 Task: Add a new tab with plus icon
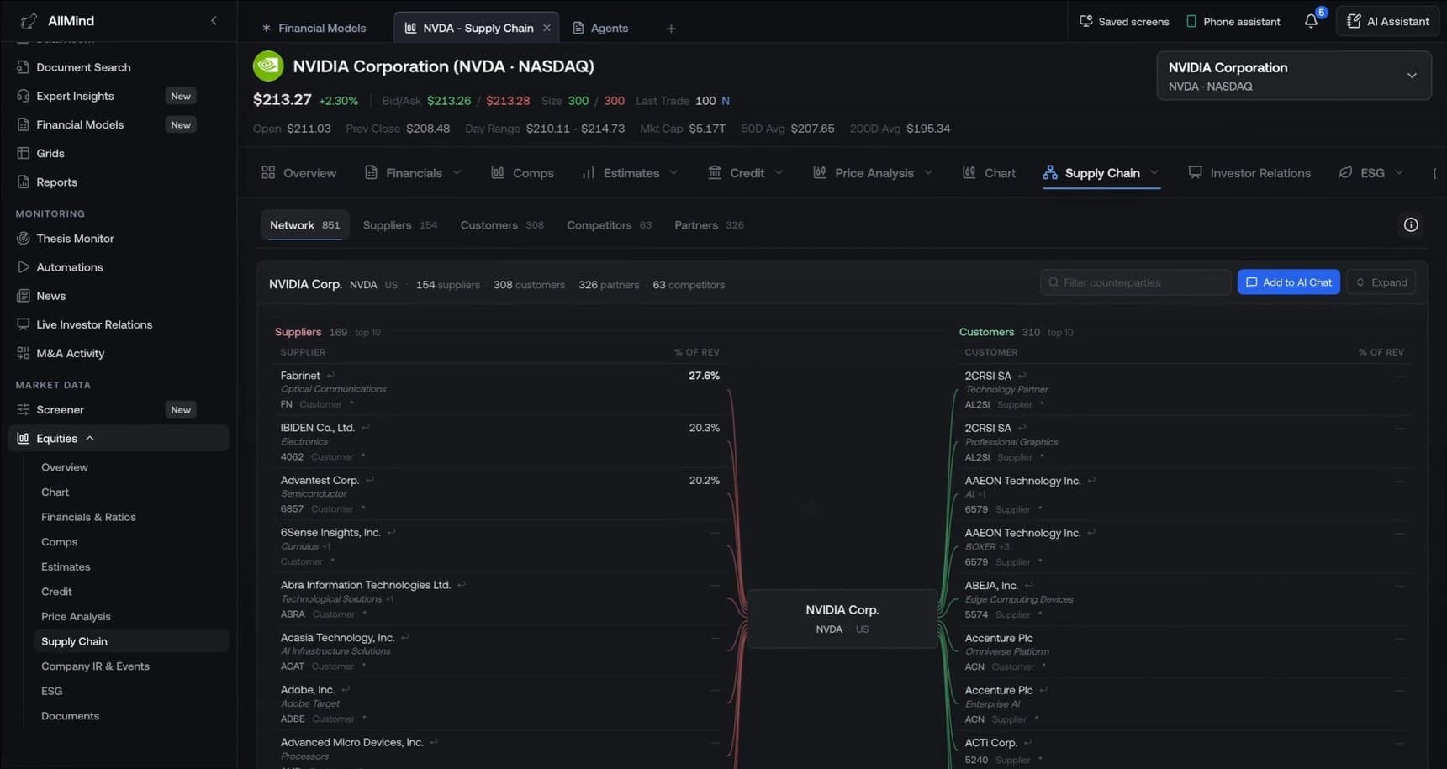(671, 29)
